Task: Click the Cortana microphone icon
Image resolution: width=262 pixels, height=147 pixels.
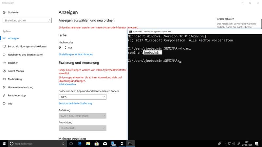Action: tap(63, 143)
